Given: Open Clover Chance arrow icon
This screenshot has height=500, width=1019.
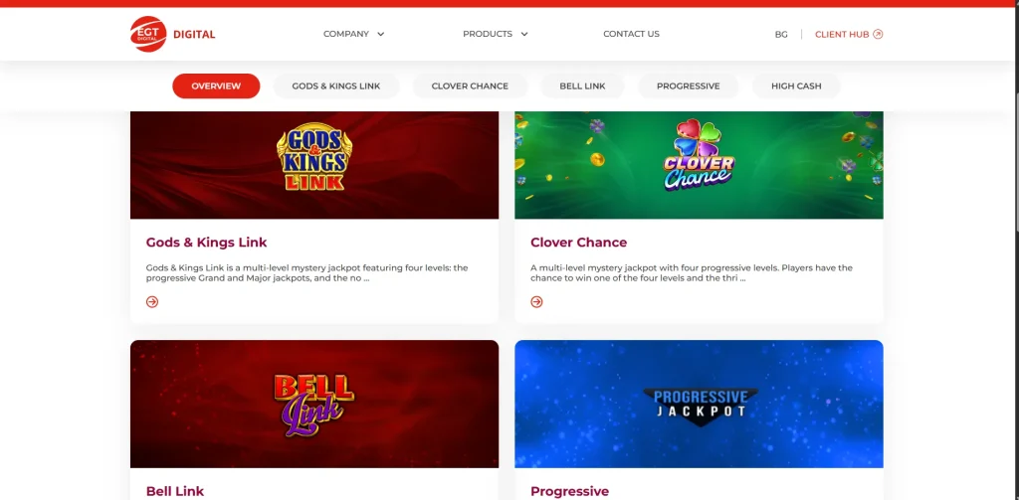Looking at the screenshot, I should [536, 301].
